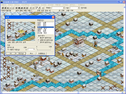Click the fourth icon in the first toolbar group
Screen dimensions: 126x94
pos(11,8)
